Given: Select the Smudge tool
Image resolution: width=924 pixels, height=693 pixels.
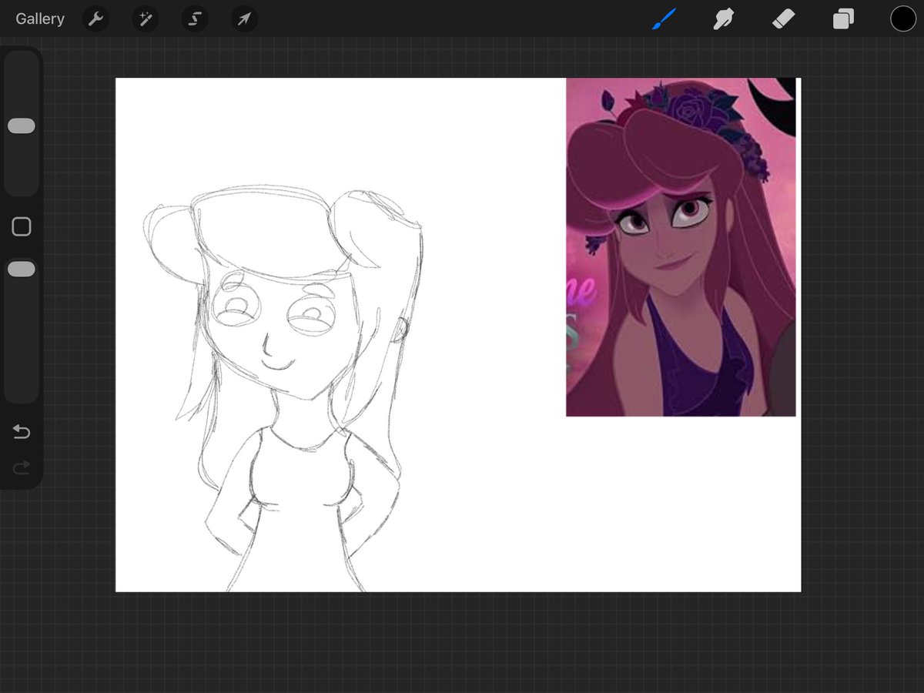Looking at the screenshot, I should pyautogui.click(x=723, y=18).
